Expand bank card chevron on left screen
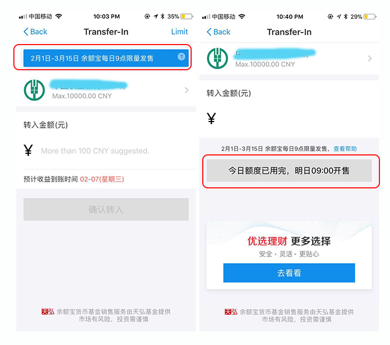The height and width of the screenshot is (345, 390). 187,90
